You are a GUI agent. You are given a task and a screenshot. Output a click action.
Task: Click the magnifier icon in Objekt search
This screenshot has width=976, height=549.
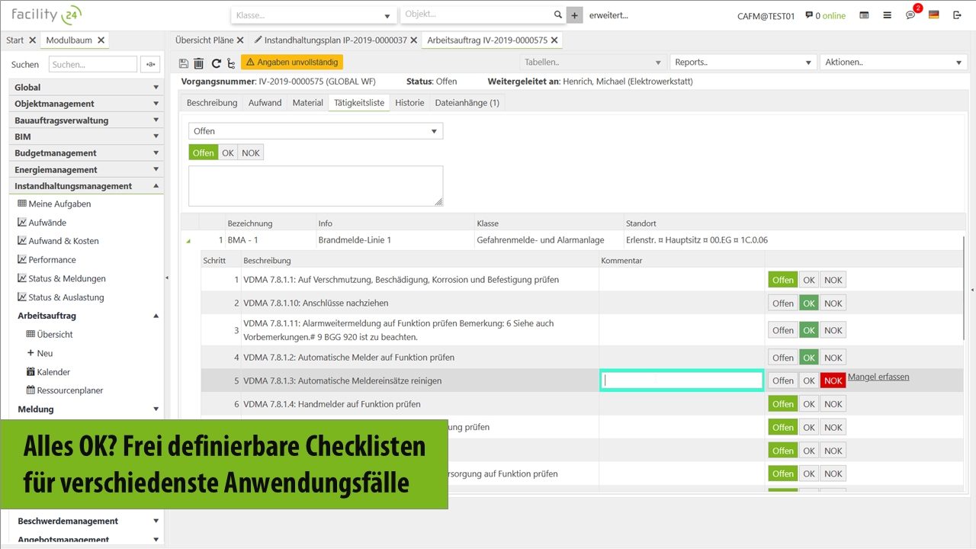point(558,14)
